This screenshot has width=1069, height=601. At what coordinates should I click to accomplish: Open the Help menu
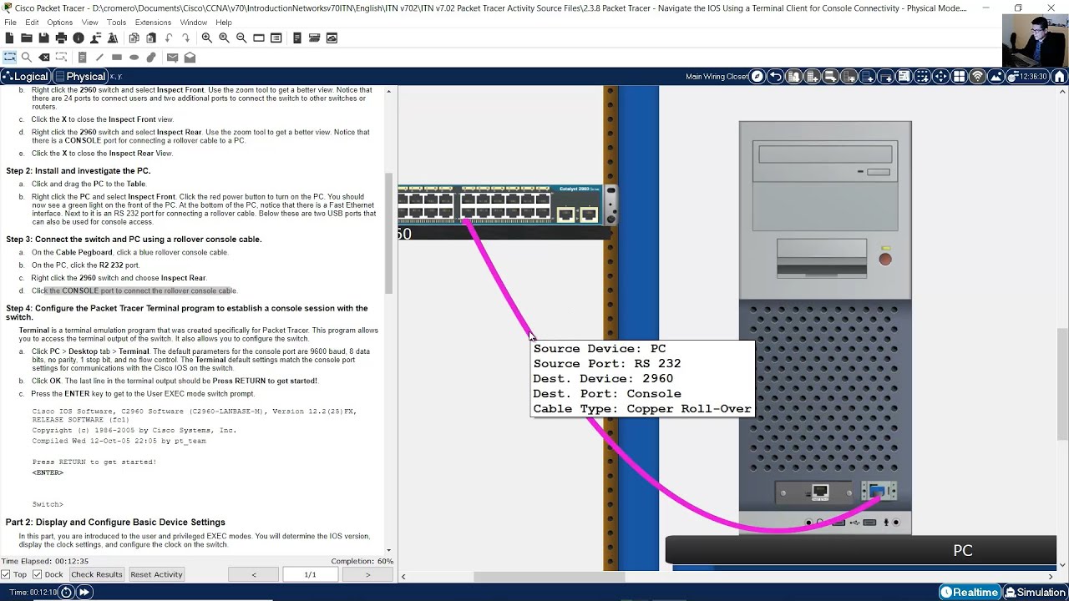click(224, 23)
